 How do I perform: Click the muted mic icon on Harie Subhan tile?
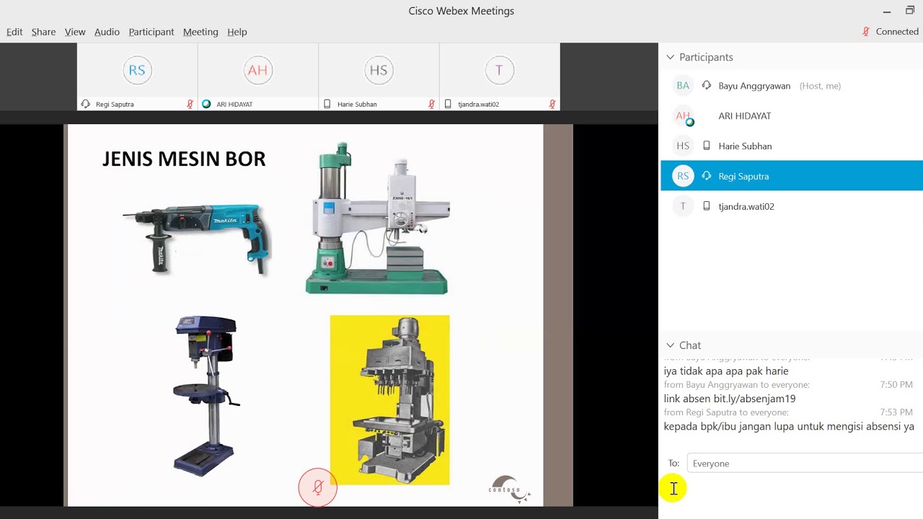coord(431,104)
